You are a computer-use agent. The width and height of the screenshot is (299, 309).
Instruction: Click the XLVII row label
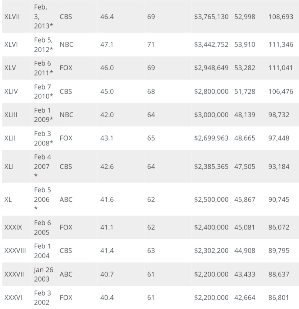[12, 17]
